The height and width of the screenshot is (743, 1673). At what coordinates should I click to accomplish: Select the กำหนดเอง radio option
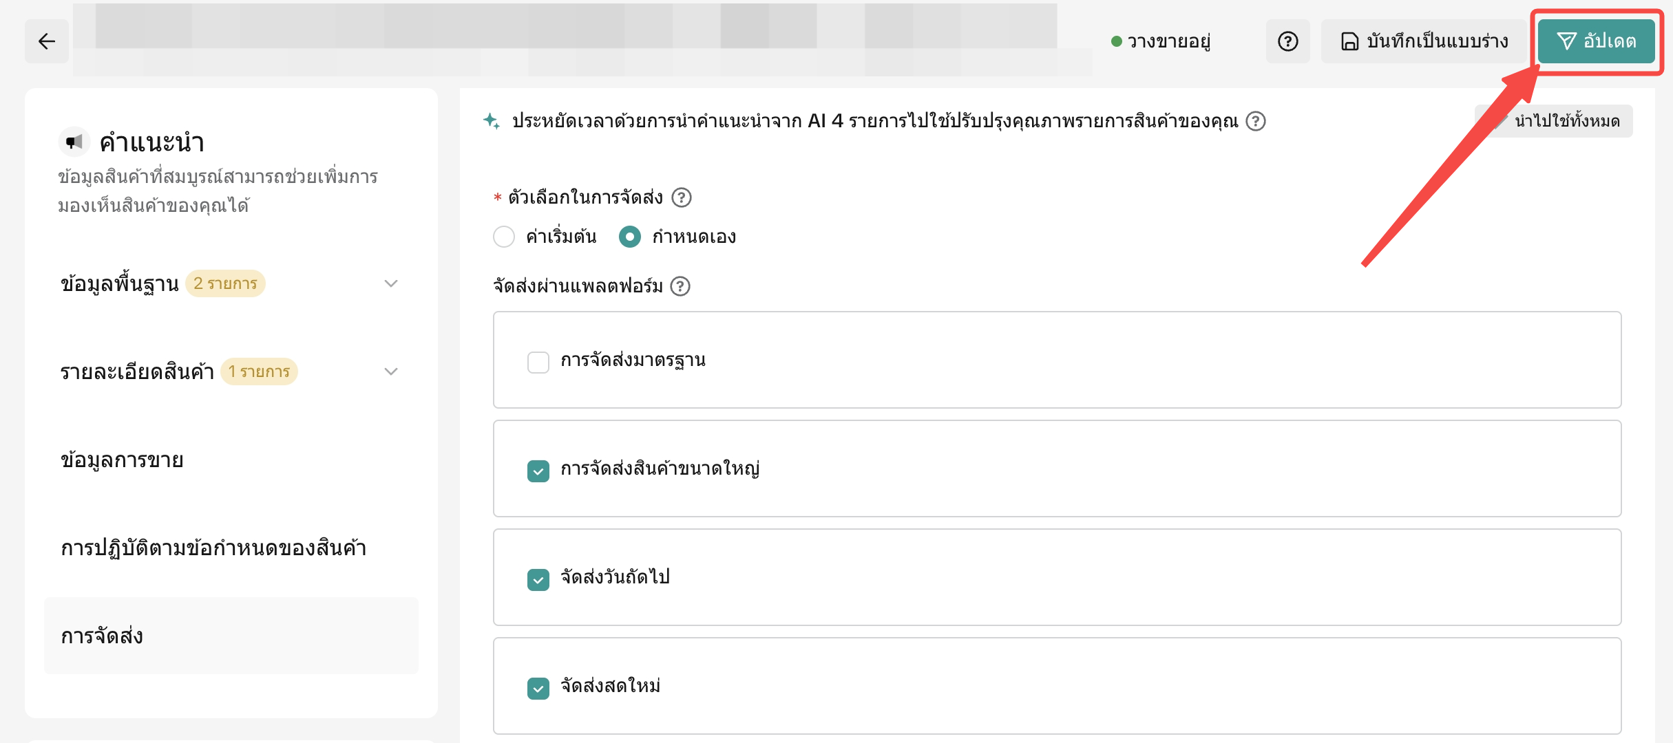coord(629,237)
